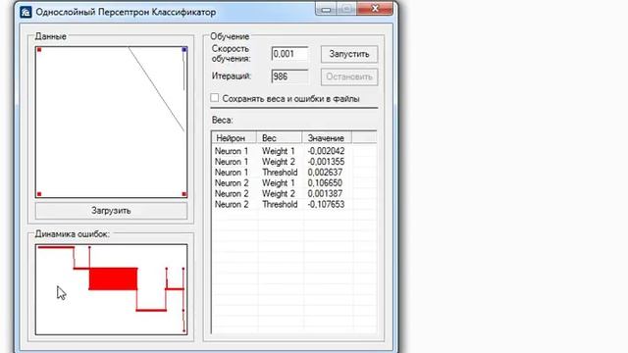Viewport: 628px width, 353px height.
Task: Click the Вес column header
Action: 279,138
